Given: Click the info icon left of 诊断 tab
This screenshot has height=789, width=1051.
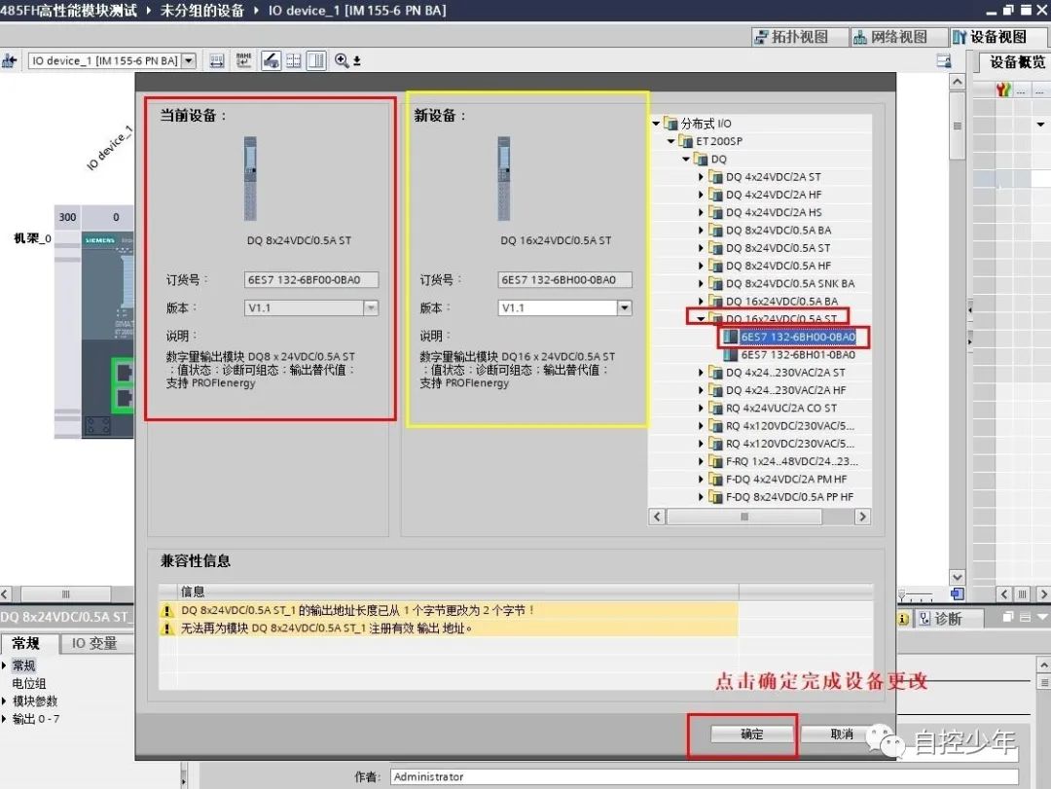Looking at the screenshot, I should 903,619.
